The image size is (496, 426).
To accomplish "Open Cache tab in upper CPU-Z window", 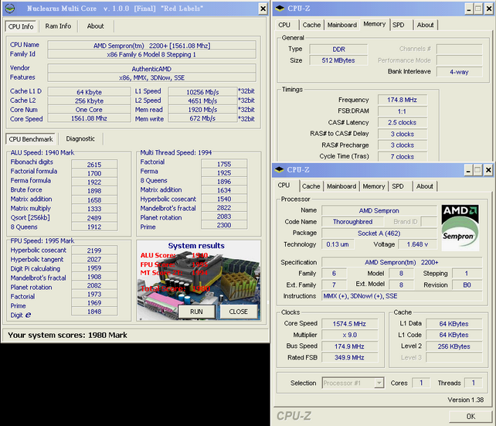I will (311, 25).
